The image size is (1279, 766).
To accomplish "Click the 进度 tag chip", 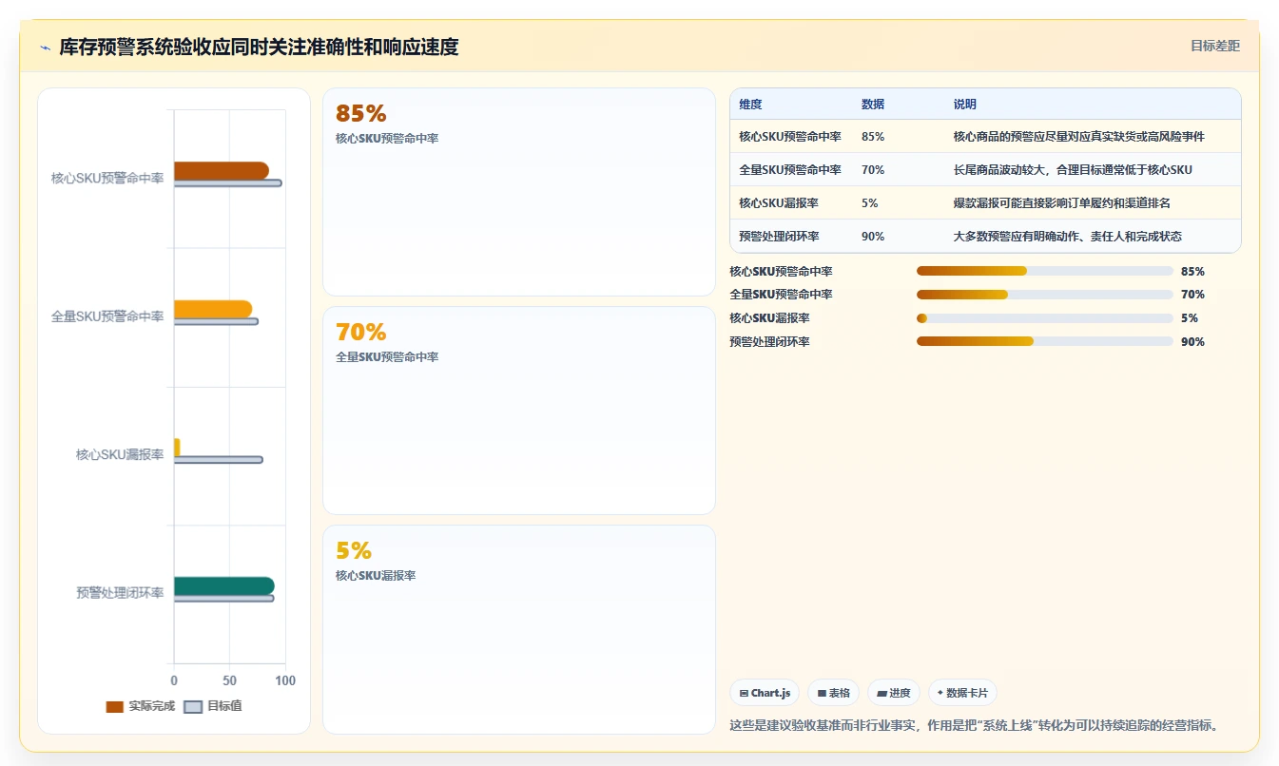I will 894,693.
